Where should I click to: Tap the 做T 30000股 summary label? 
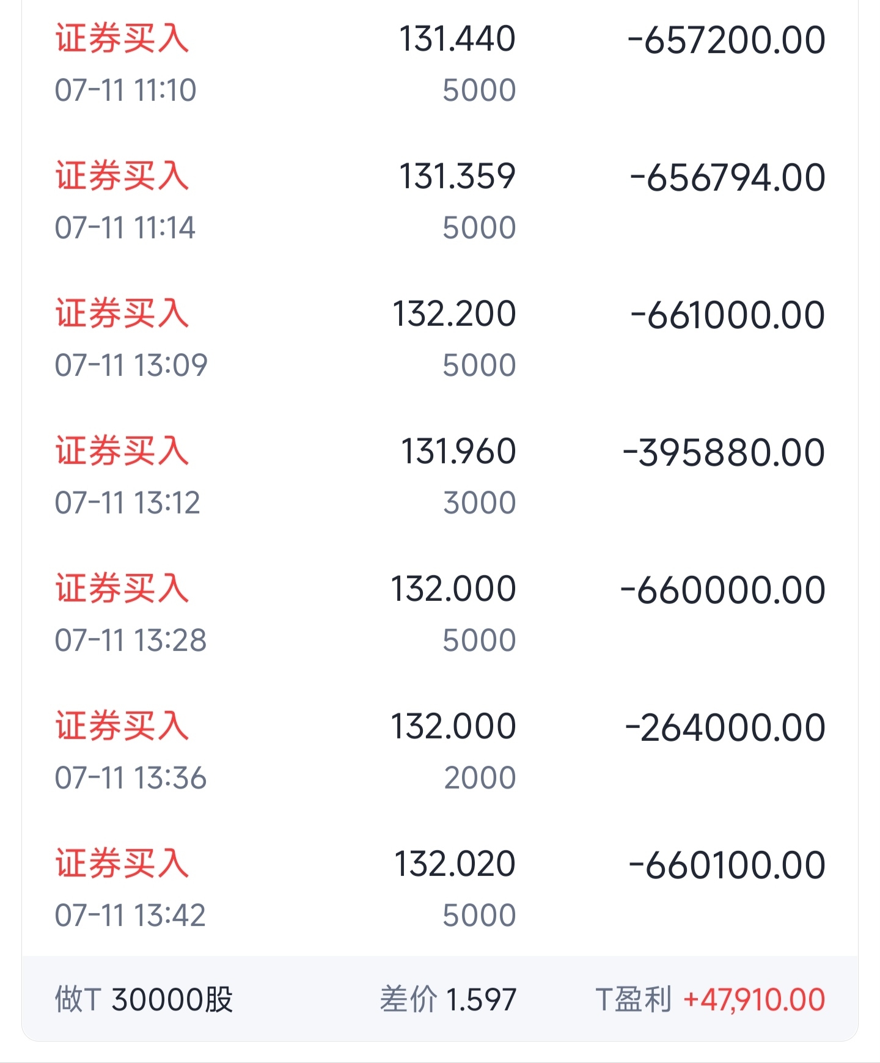(144, 1000)
